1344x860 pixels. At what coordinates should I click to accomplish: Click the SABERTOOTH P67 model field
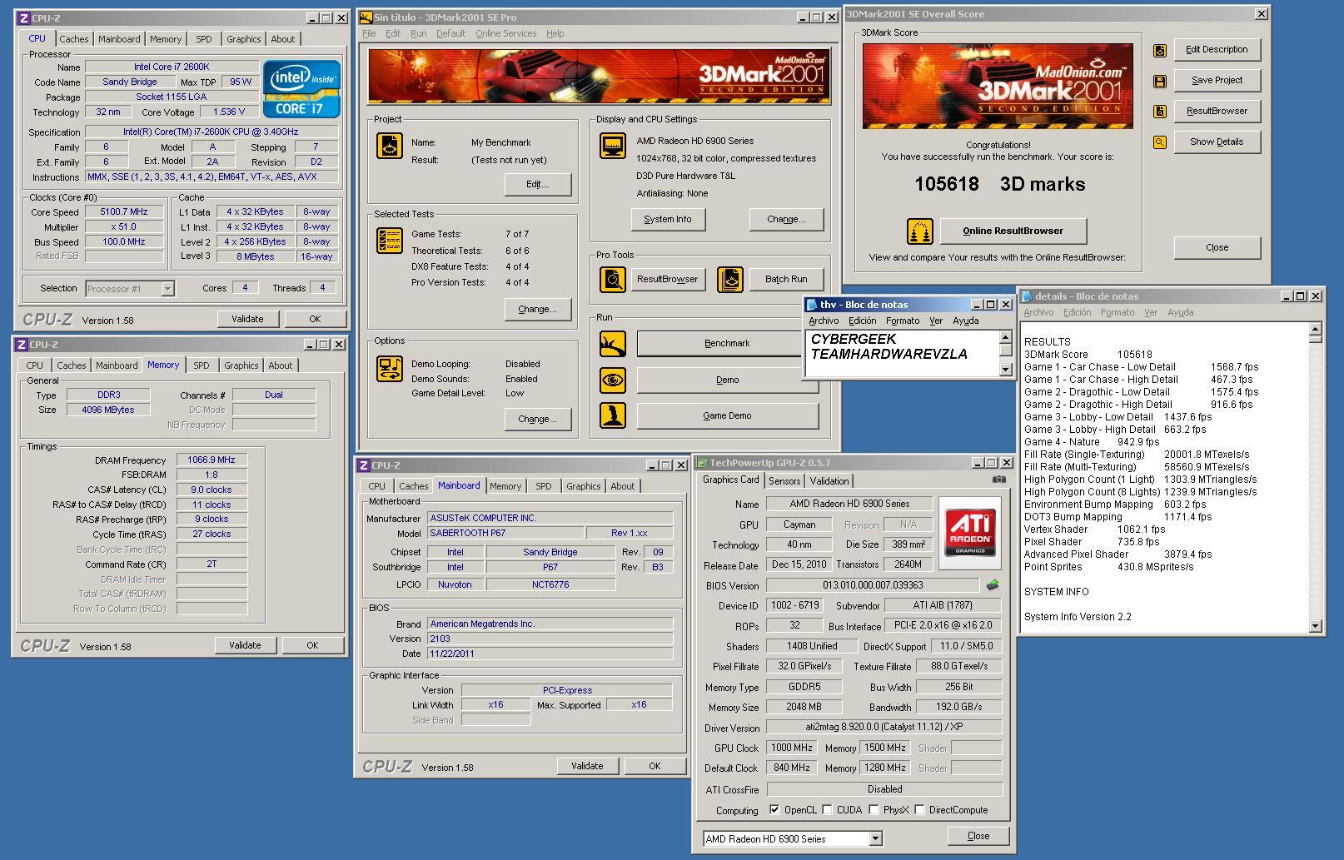pos(504,533)
